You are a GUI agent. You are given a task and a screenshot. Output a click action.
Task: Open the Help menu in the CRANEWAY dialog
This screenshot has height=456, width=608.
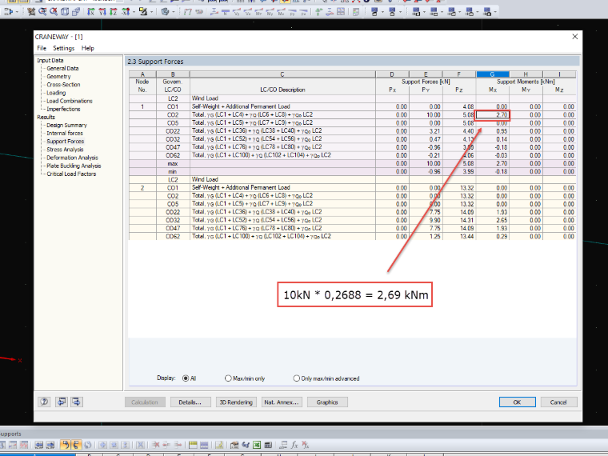[88, 48]
